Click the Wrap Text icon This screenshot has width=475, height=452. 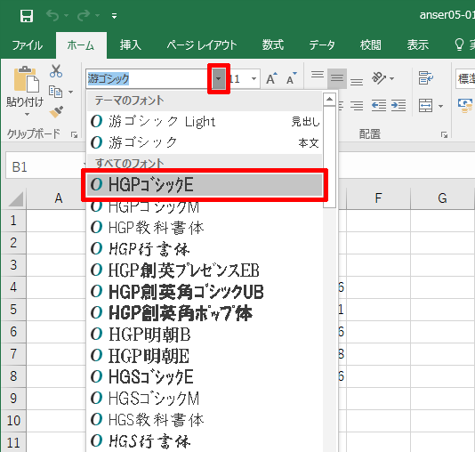click(425, 78)
